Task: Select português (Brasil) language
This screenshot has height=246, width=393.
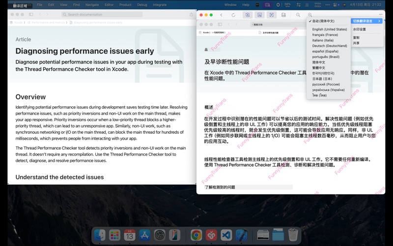Action: pos(326,57)
